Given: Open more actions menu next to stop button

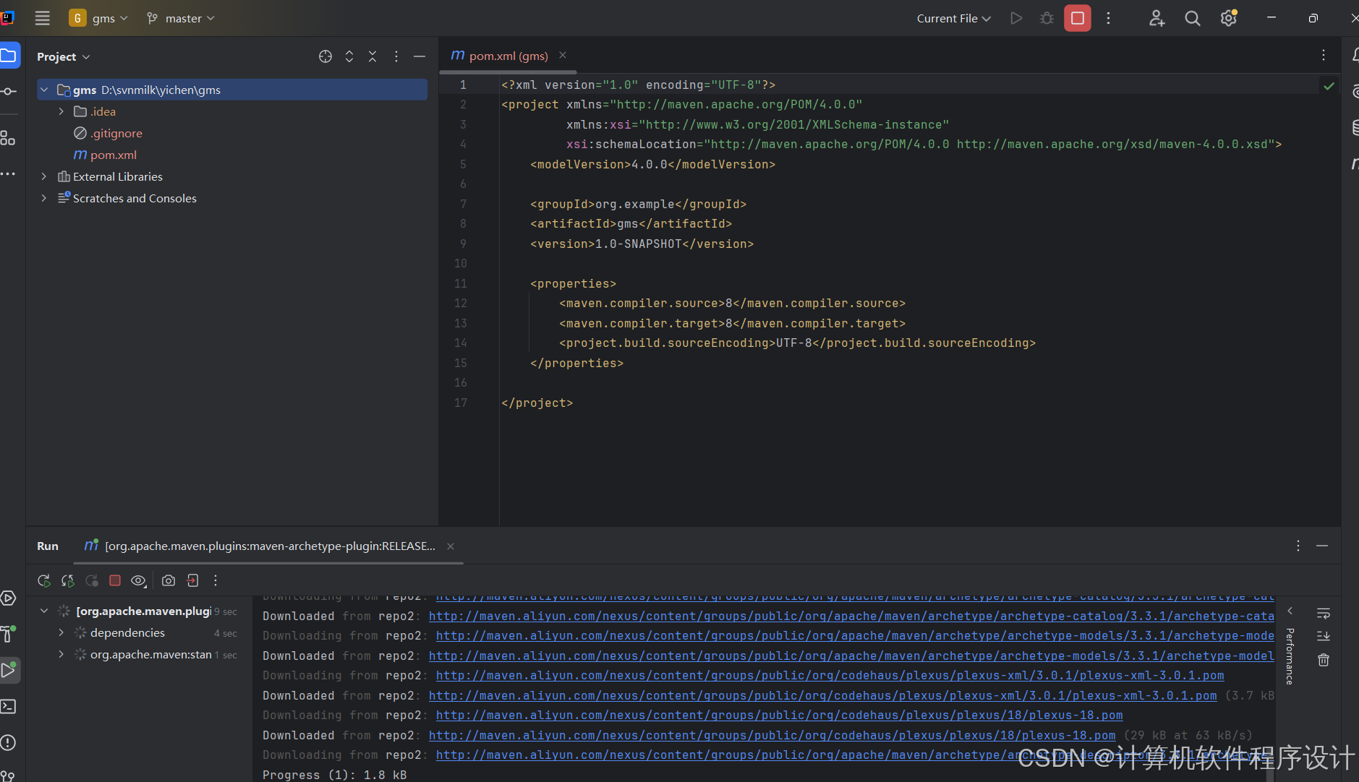Looking at the screenshot, I should [1108, 18].
